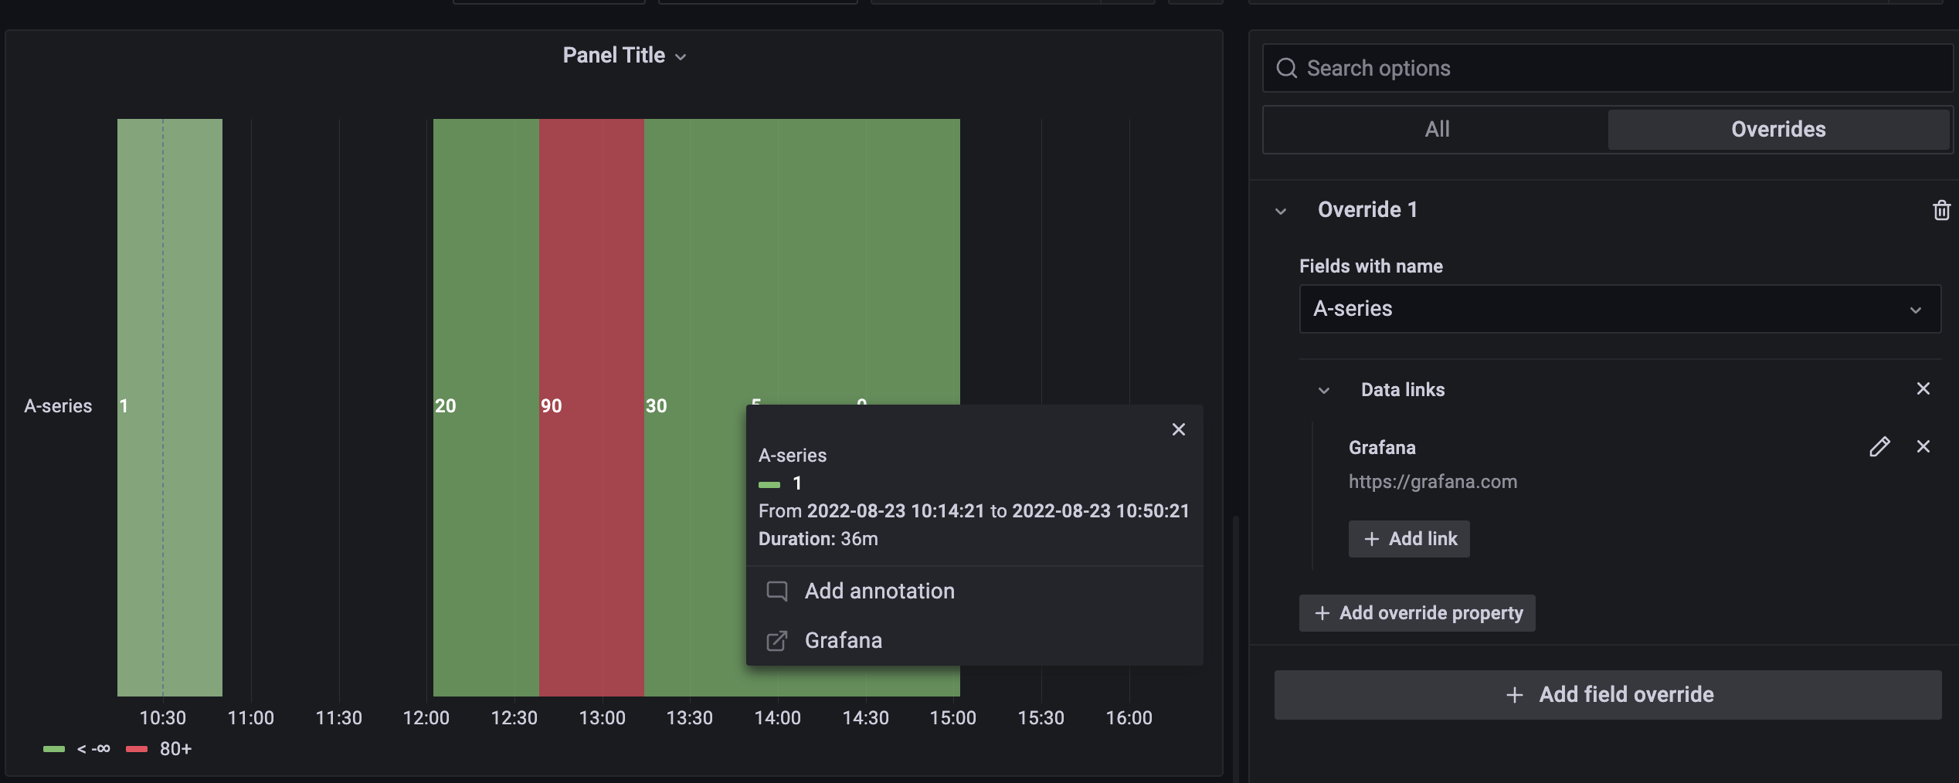Viewport: 1959px width, 783px height.
Task: Collapse the Override 1 section
Action: click(x=1282, y=209)
